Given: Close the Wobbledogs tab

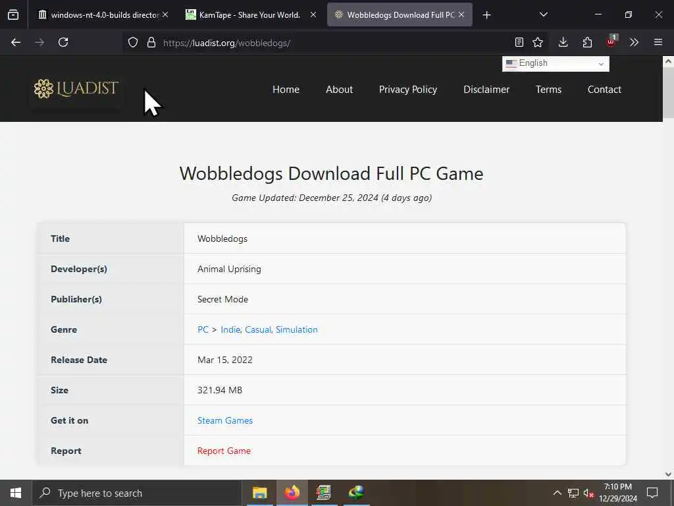Looking at the screenshot, I should point(461,14).
